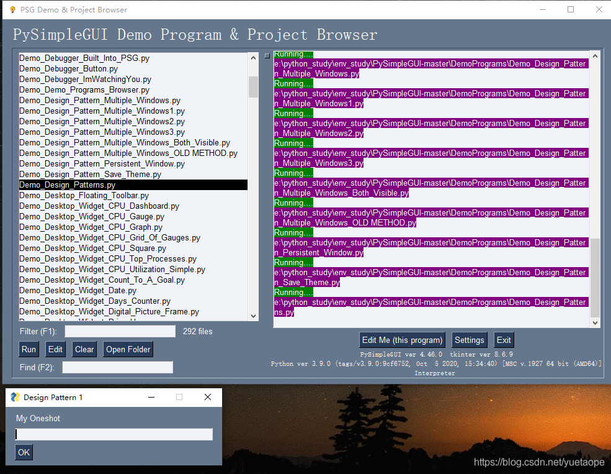Click the My Oneshot text input

click(114, 434)
